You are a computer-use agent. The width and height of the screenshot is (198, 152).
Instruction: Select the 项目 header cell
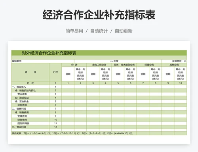[x=30, y=72]
